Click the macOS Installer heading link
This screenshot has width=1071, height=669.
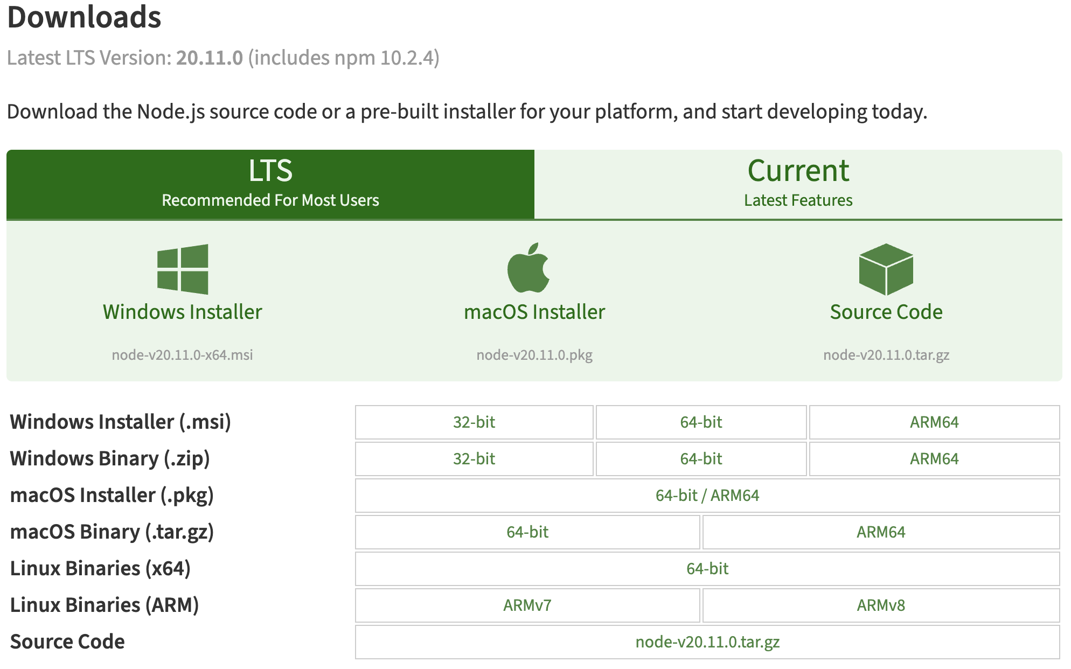(534, 312)
